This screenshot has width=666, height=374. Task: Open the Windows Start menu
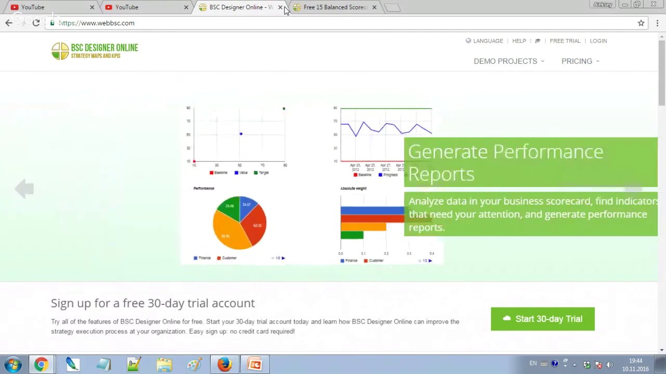click(12, 364)
